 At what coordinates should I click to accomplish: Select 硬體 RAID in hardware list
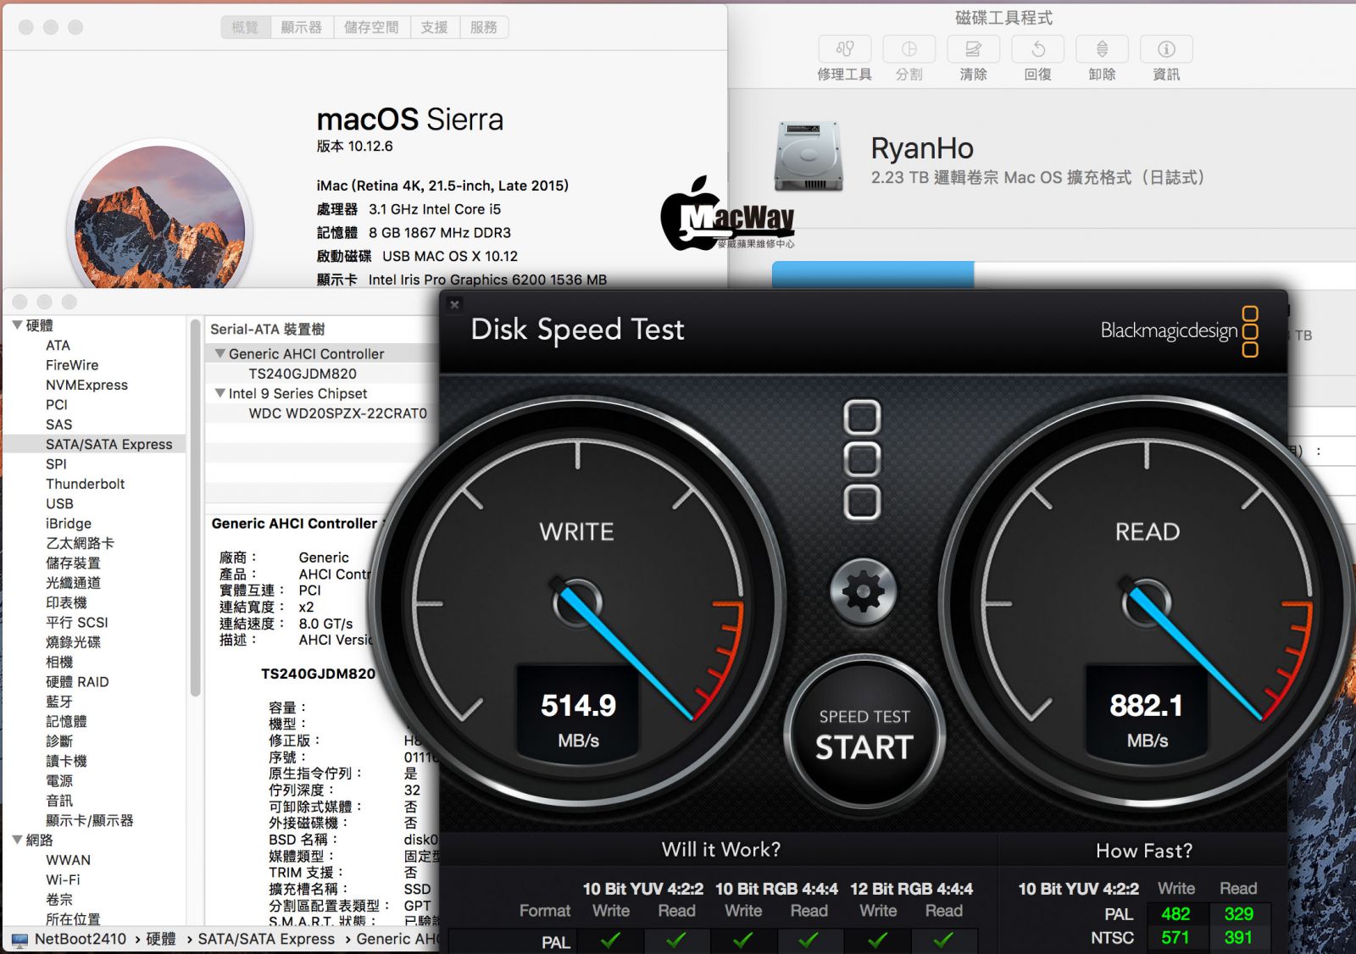(x=77, y=681)
